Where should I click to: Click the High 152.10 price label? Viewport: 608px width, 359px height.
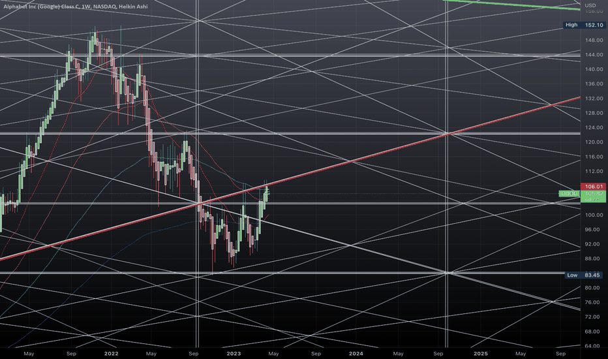coord(584,25)
